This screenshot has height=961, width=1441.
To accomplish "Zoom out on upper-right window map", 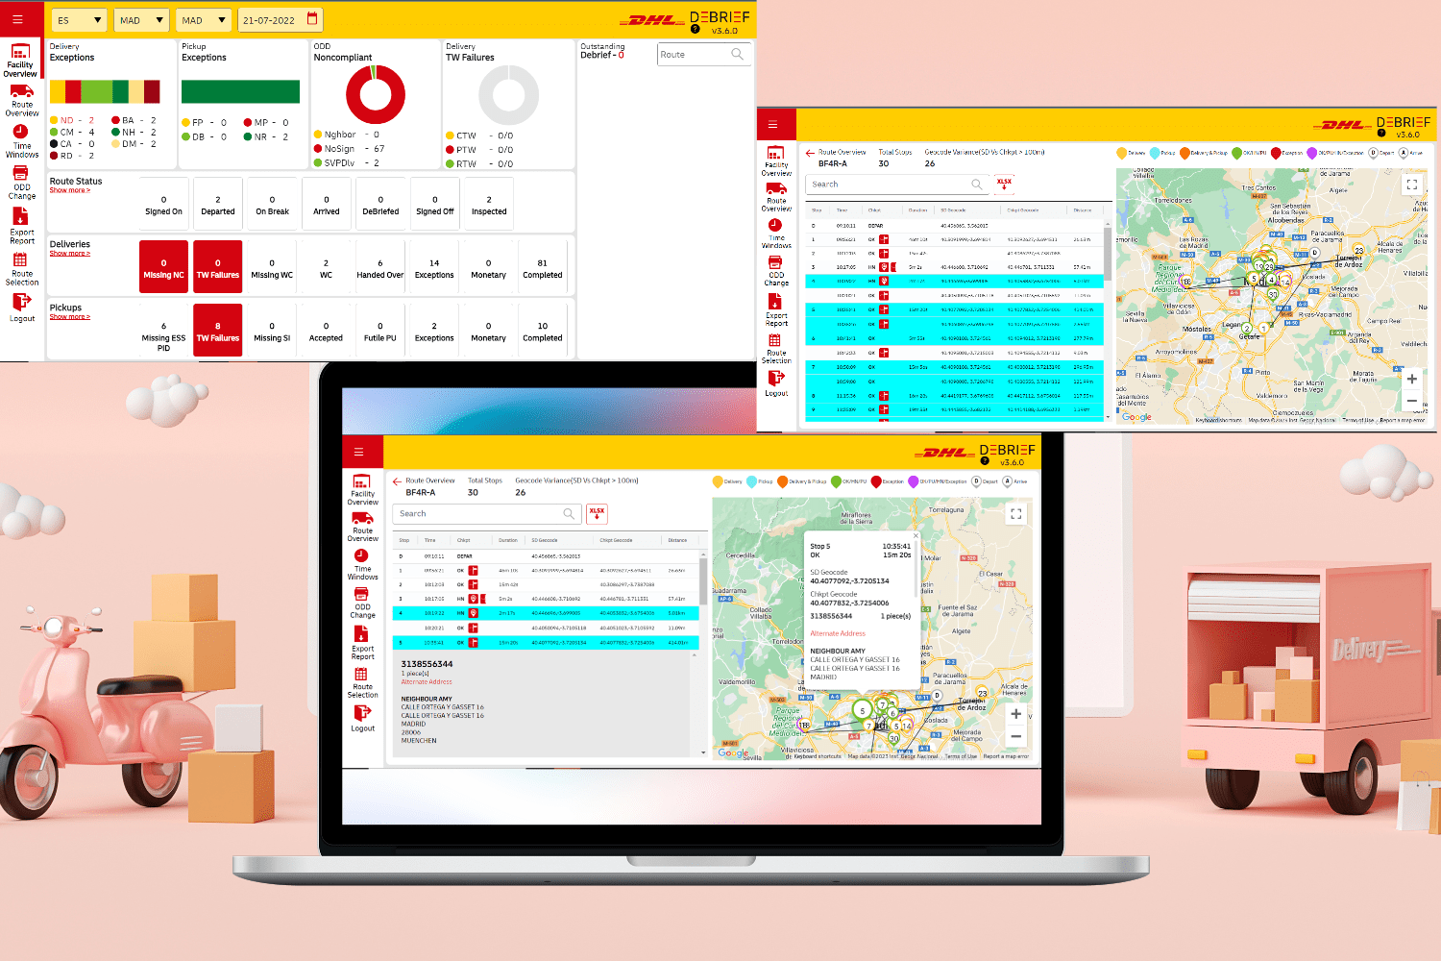I will 1411,402.
